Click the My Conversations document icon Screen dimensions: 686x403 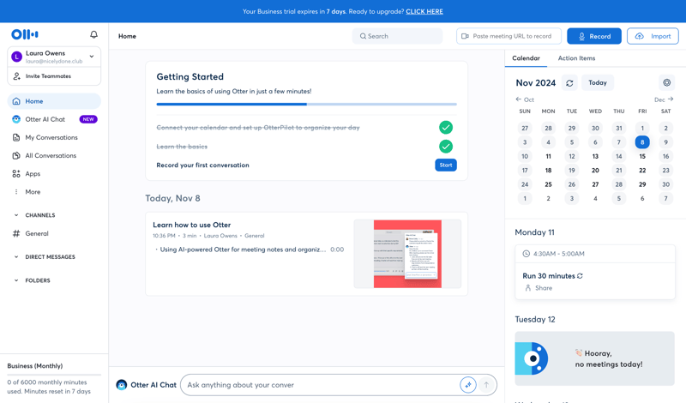(x=16, y=137)
